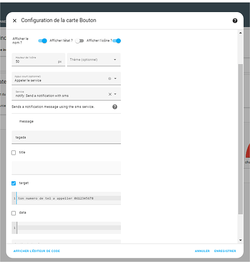Click the Annuler button
This screenshot has height=262, width=250.
point(202,251)
